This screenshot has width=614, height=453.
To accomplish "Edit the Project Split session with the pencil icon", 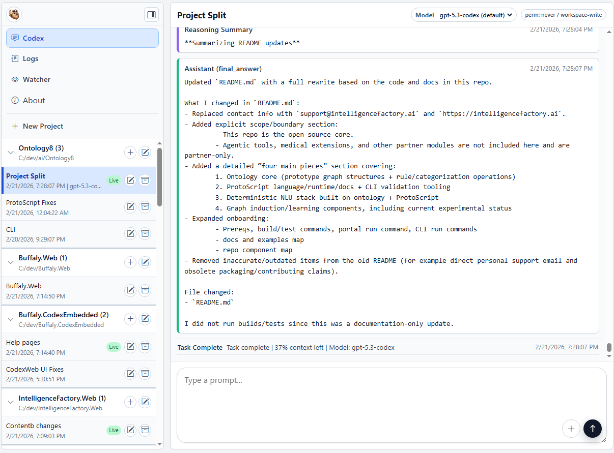I will pos(130,180).
